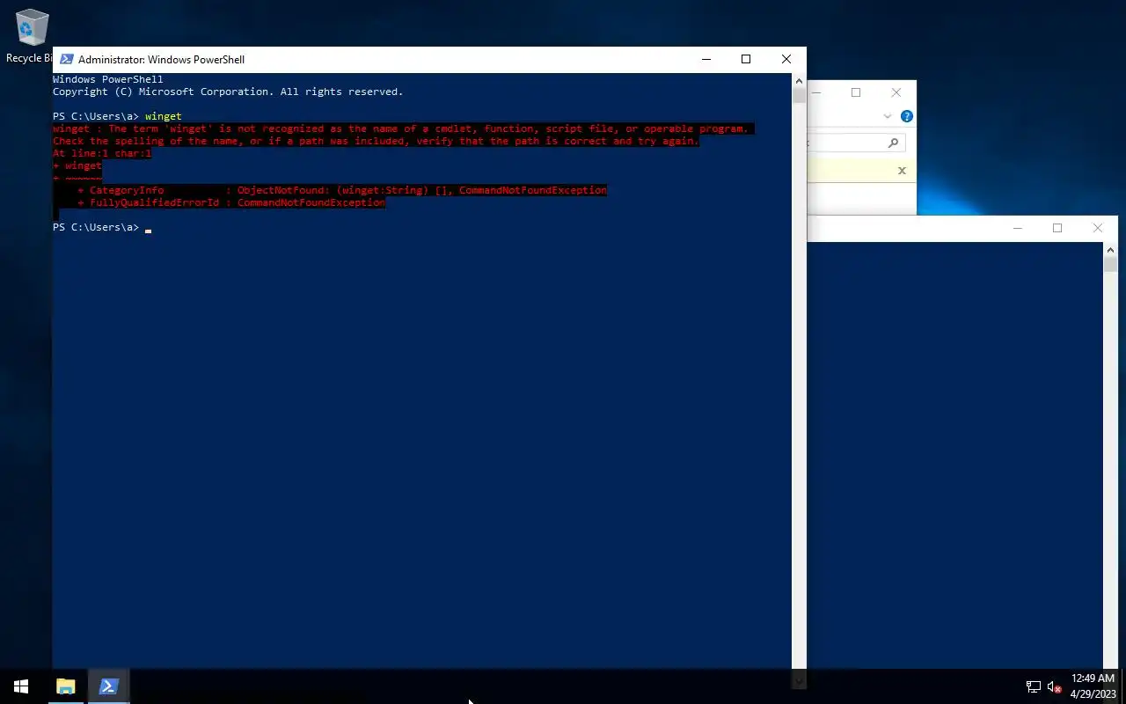Close the rear blue console window
Screen dimensions: 1126x704
point(1098,228)
